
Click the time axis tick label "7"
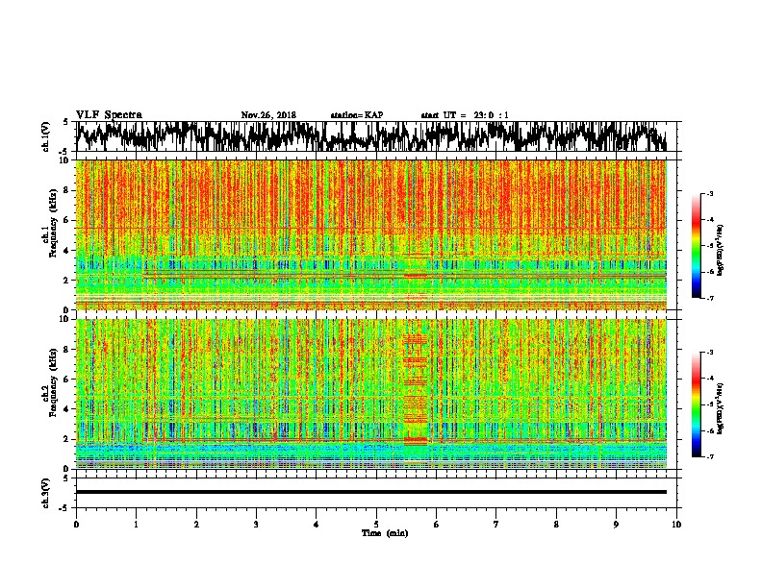click(x=496, y=525)
